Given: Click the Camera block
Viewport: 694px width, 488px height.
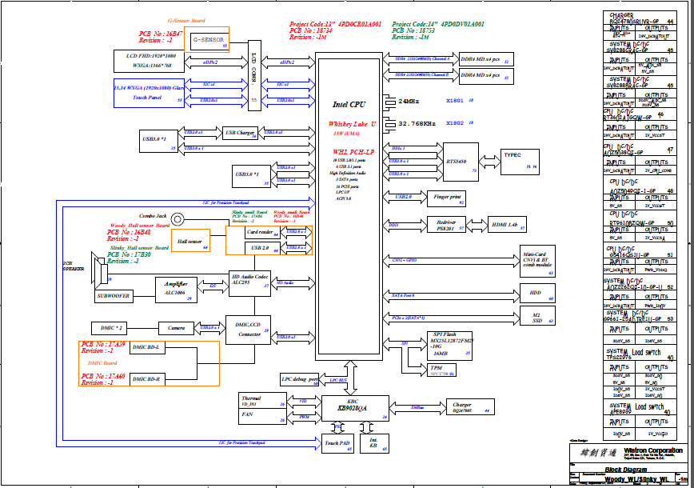Looking at the screenshot, I should [x=176, y=328].
